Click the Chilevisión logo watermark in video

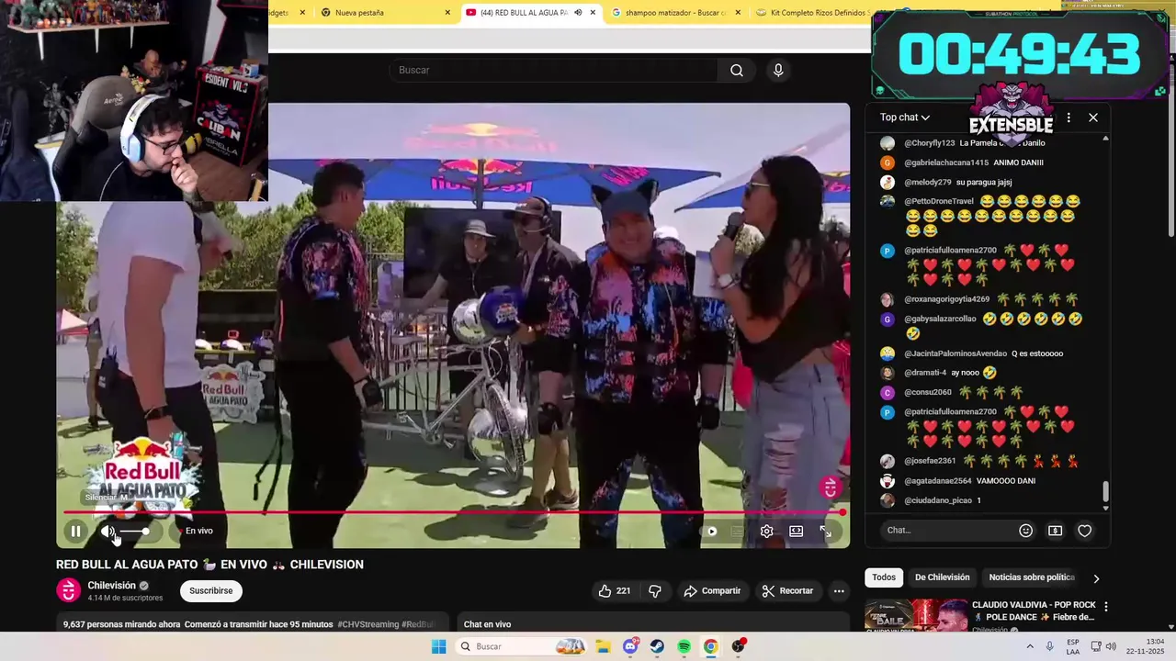pos(830,487)
